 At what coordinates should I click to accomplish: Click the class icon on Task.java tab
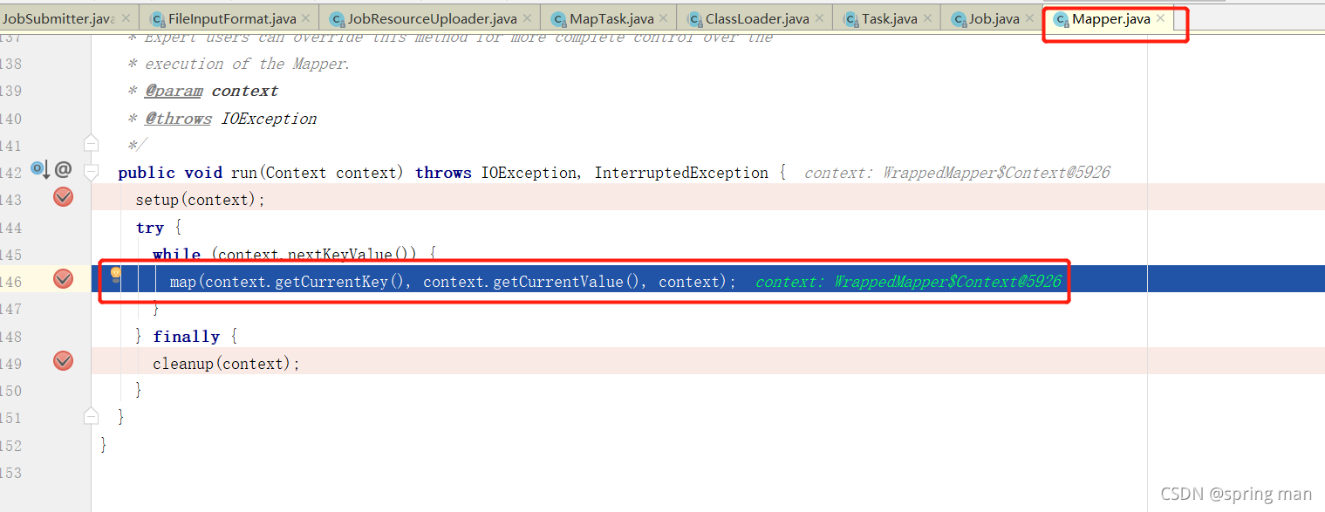point(851,19)
